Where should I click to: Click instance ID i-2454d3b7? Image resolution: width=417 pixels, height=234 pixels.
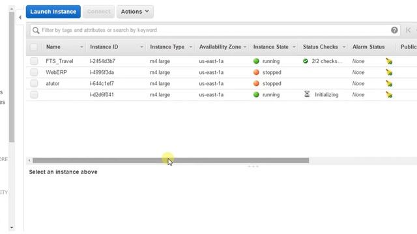point(102,61)
